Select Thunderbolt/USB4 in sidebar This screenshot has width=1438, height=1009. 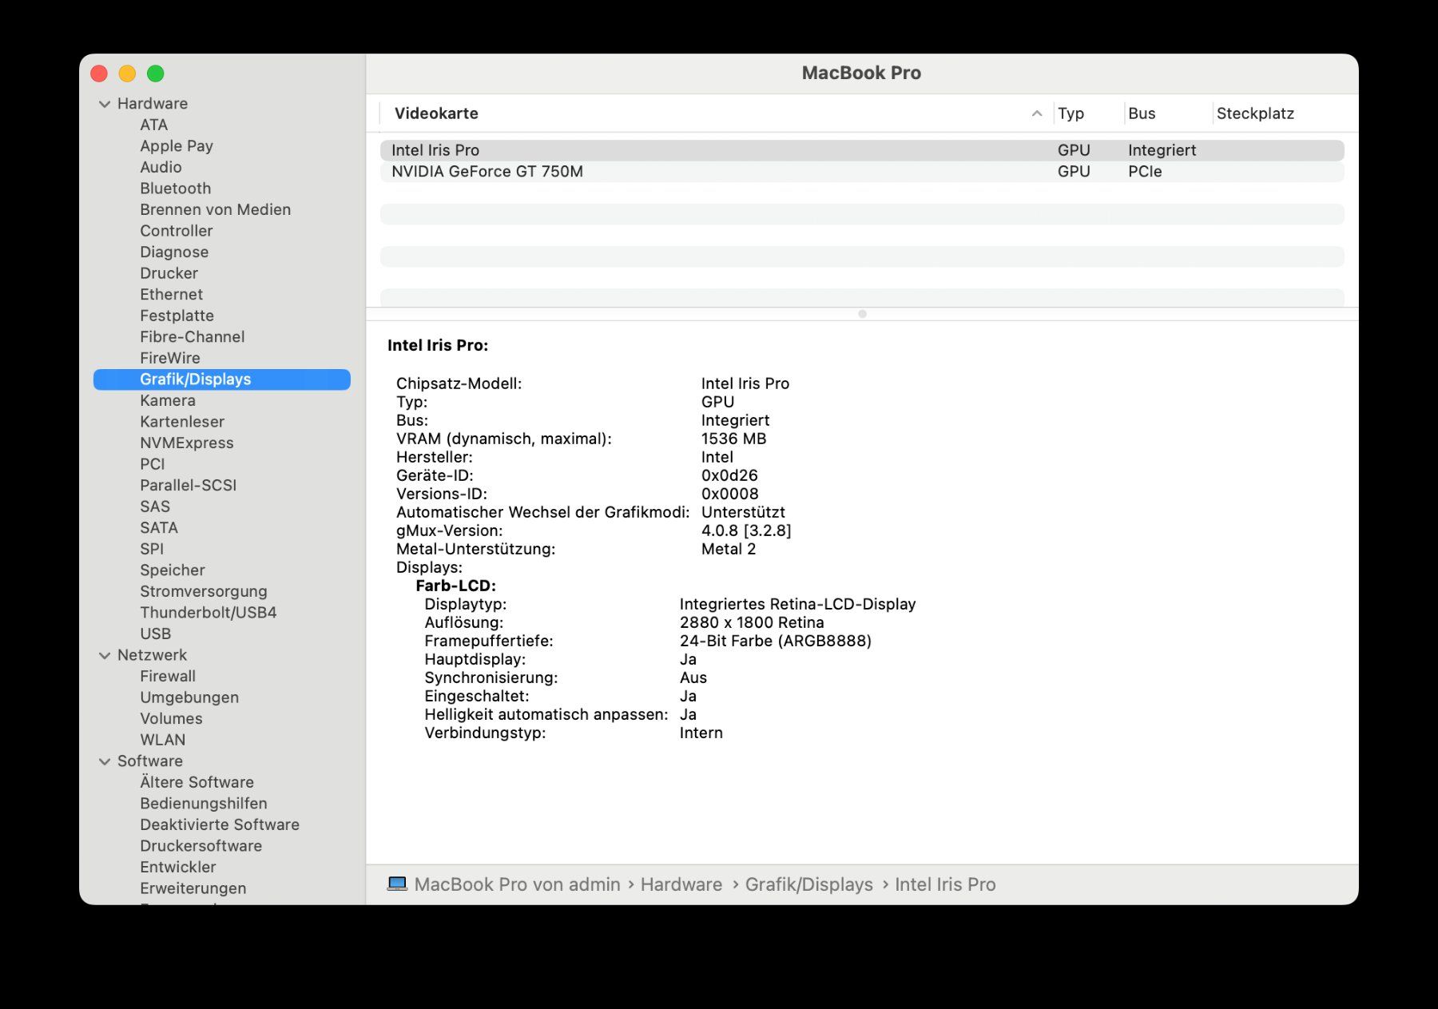(209, 612)
